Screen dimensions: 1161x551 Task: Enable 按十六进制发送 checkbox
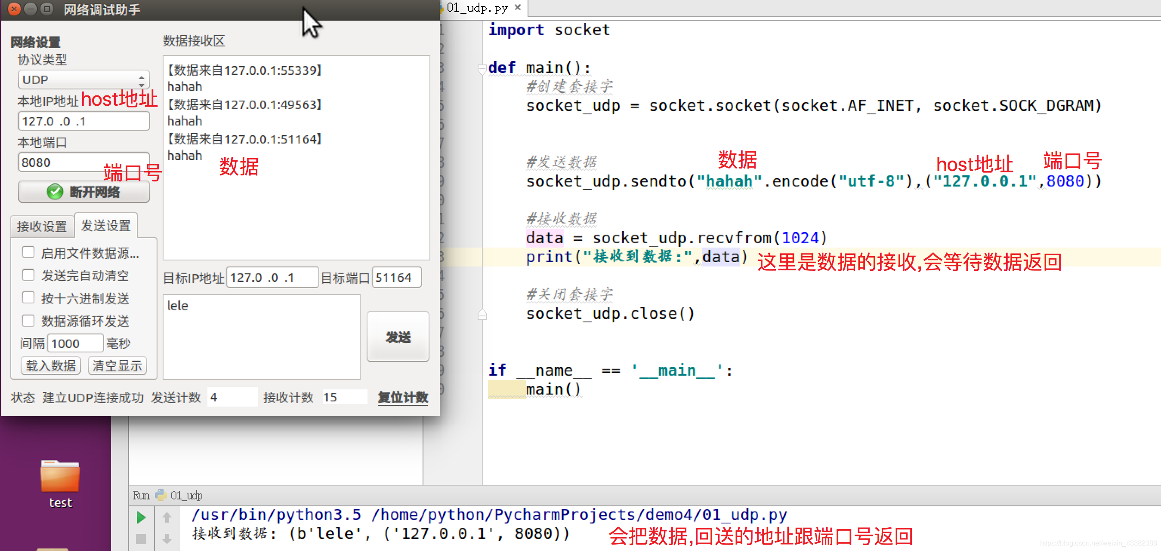click(28, 297)
